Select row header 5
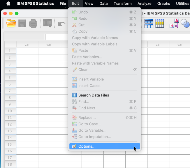 click(10, 78)
